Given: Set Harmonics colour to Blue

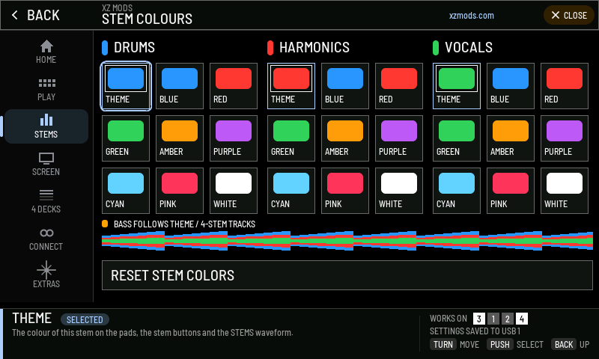Looking at the screenshot, I should (x=345, y=86).
